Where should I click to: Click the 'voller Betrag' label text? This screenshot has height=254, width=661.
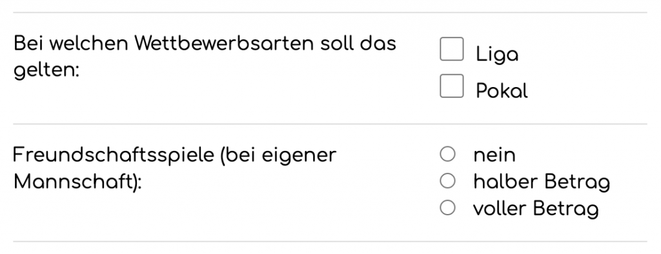536,208
